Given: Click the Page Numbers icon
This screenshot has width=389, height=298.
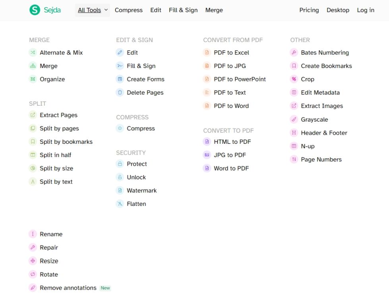Looking at the screenshot, I should point(294,159).
